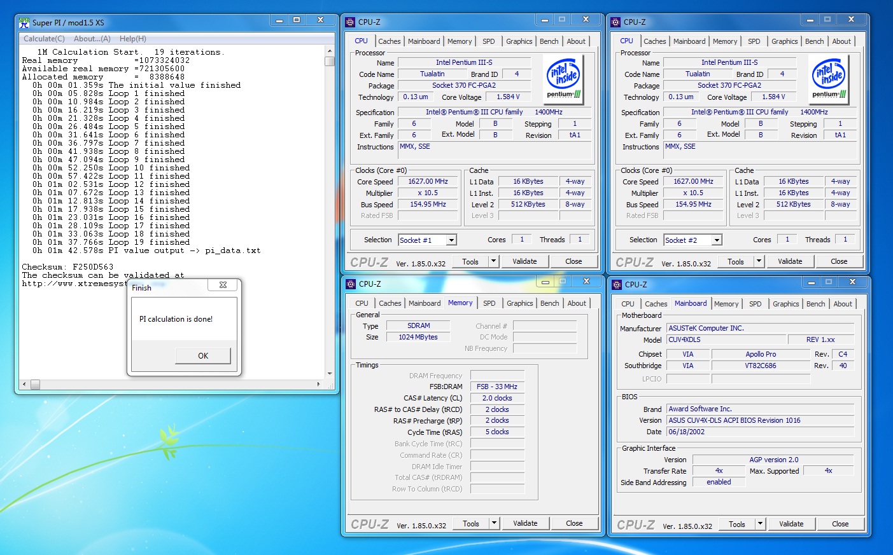
Task: Click Bus Speed value in Socket #2 window
Action: click(x=693, y=204)
